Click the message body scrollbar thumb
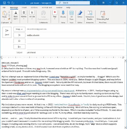Screen dimensions: 127x129 pos(125,83)
